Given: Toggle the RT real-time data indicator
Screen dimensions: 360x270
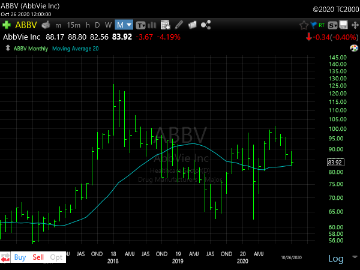Looking at the screenshot, I should (322, 25).
